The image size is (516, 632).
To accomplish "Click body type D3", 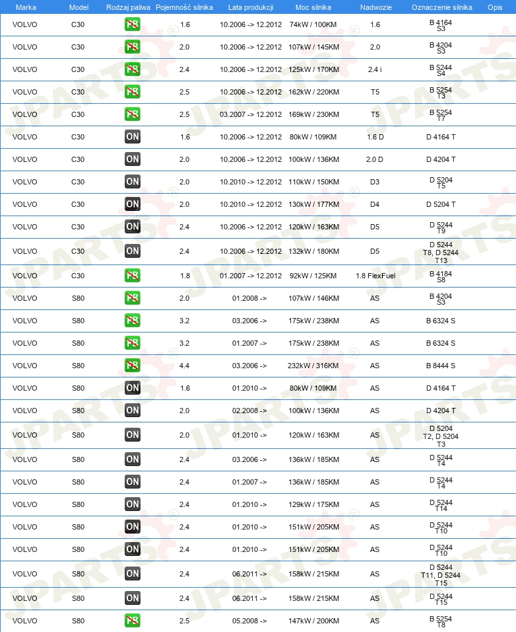I will (x=374, y=182).
